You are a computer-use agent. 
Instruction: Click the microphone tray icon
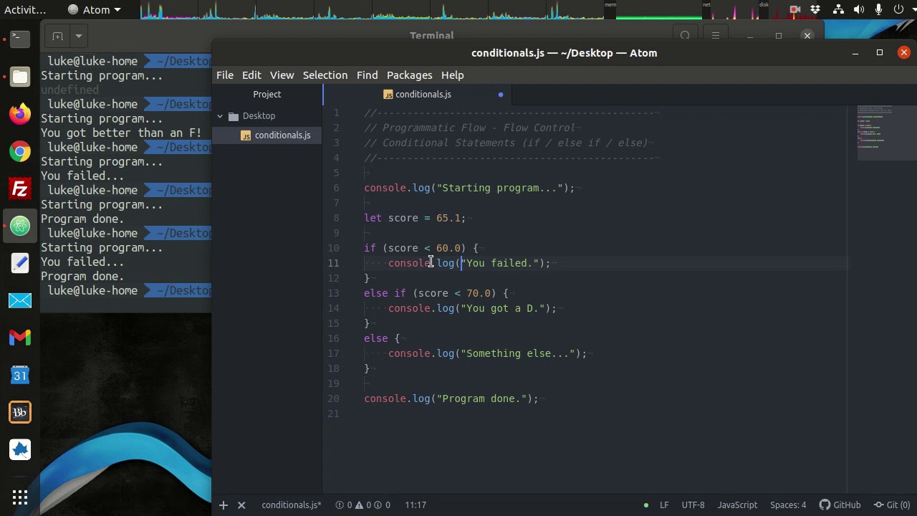click(878, 9)
